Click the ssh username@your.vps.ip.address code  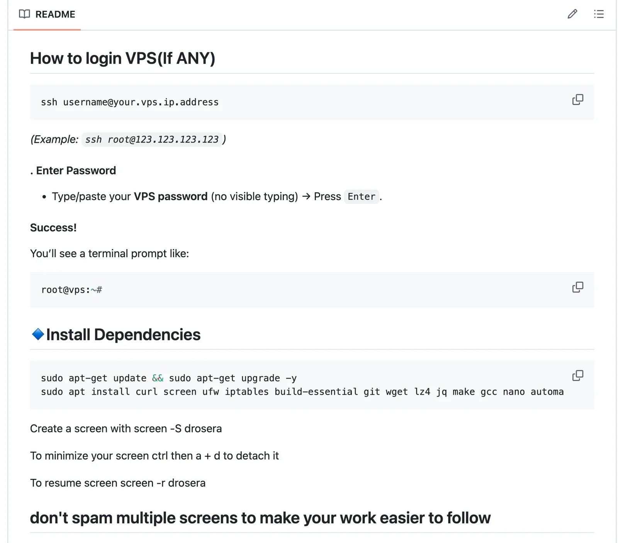point(130,102)
